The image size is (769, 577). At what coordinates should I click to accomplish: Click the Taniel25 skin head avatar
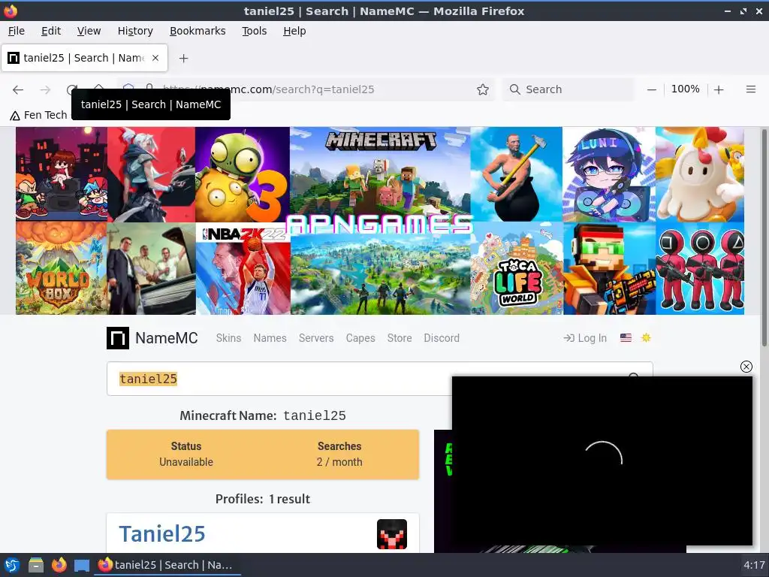click(x=392, y=534)
